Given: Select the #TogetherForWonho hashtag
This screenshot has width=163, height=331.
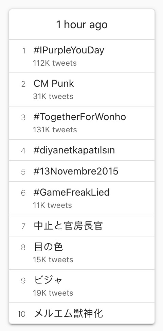Looking at the screenshot, I should click(79, 117).
